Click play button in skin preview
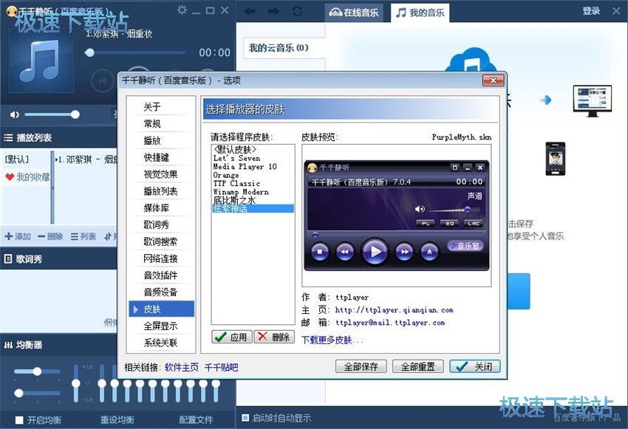Image resolution: width=628 pixels, height=429 pixels. point(375,251)
